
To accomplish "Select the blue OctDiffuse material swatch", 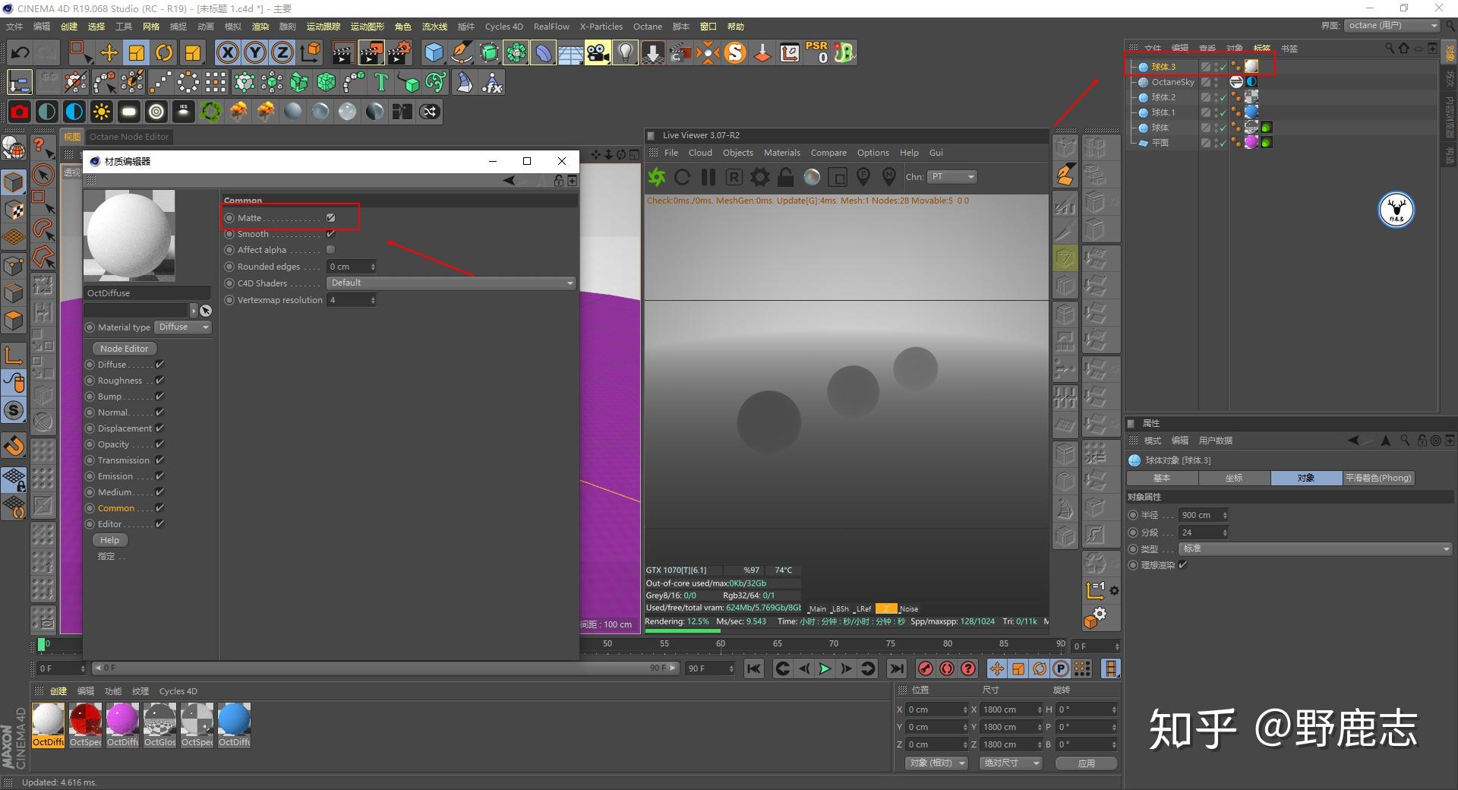I will [234, 720].
